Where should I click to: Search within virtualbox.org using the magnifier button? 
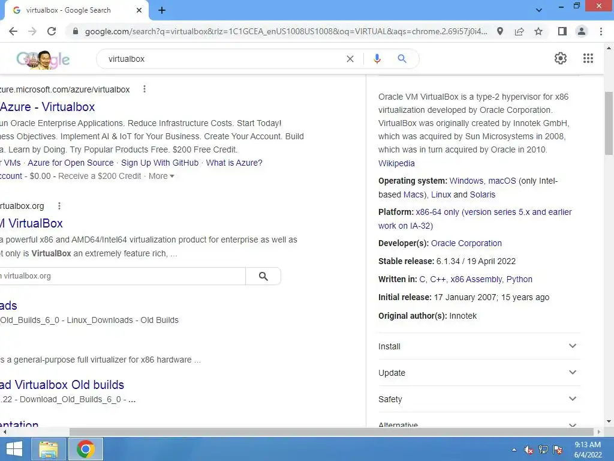coord(263,276)
